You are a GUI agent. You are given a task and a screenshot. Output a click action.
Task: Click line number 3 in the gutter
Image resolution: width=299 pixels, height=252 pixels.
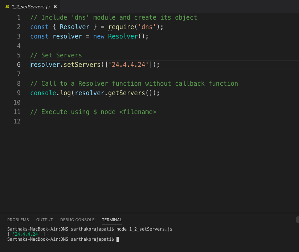[19, 36]
